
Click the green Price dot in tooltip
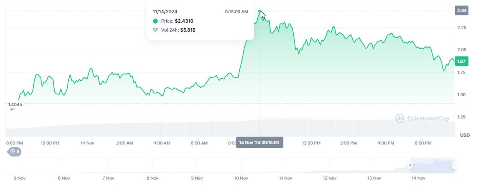[155, 21]
